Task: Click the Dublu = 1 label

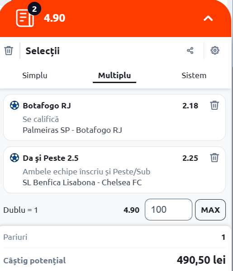Action: click(20, 210)
